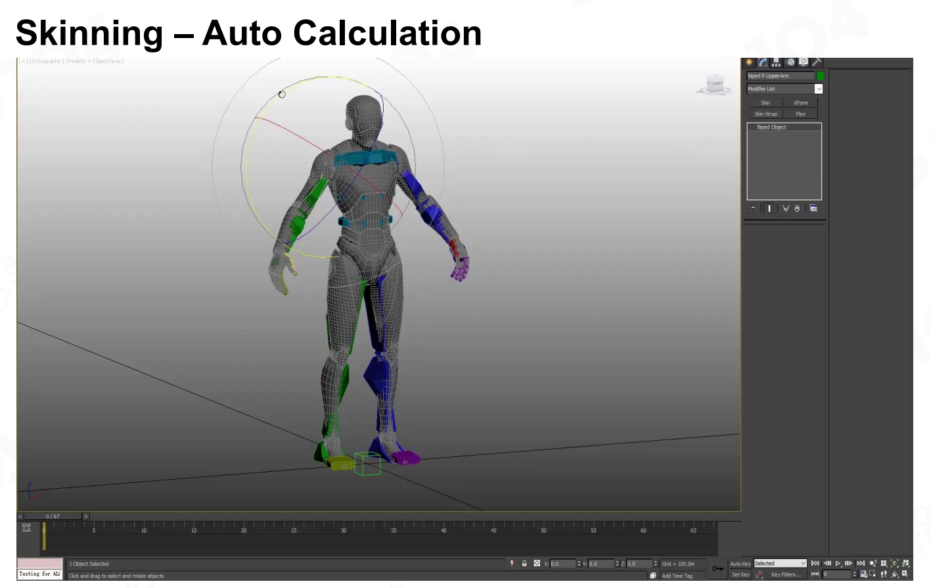Image resolution: width=931 pixels, height=588 pixels.
Task: Click the Play Animation button
Action: click(x=838, y=563)
